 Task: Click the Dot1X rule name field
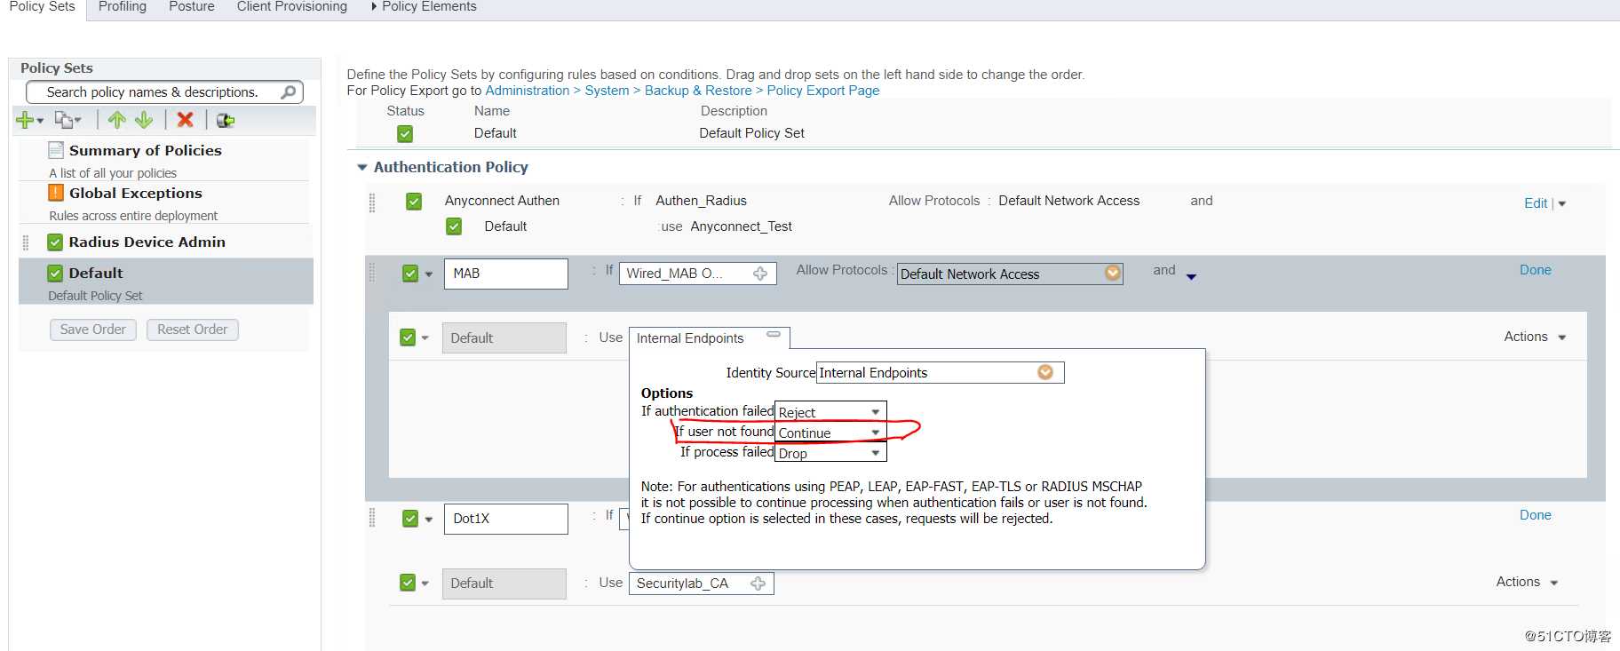coord(505,519)
